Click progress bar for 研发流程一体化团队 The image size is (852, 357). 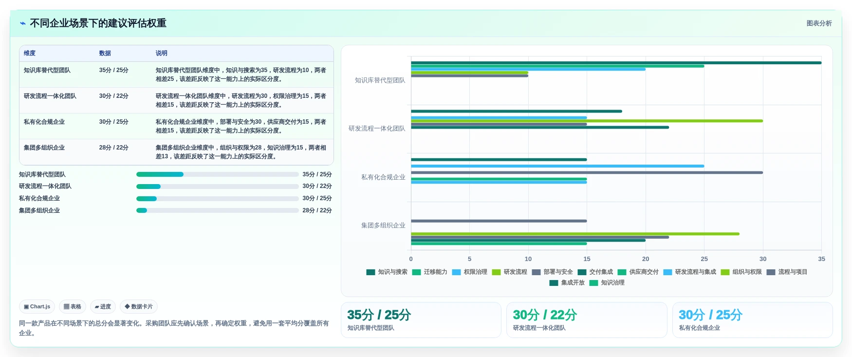click(218, 187)
